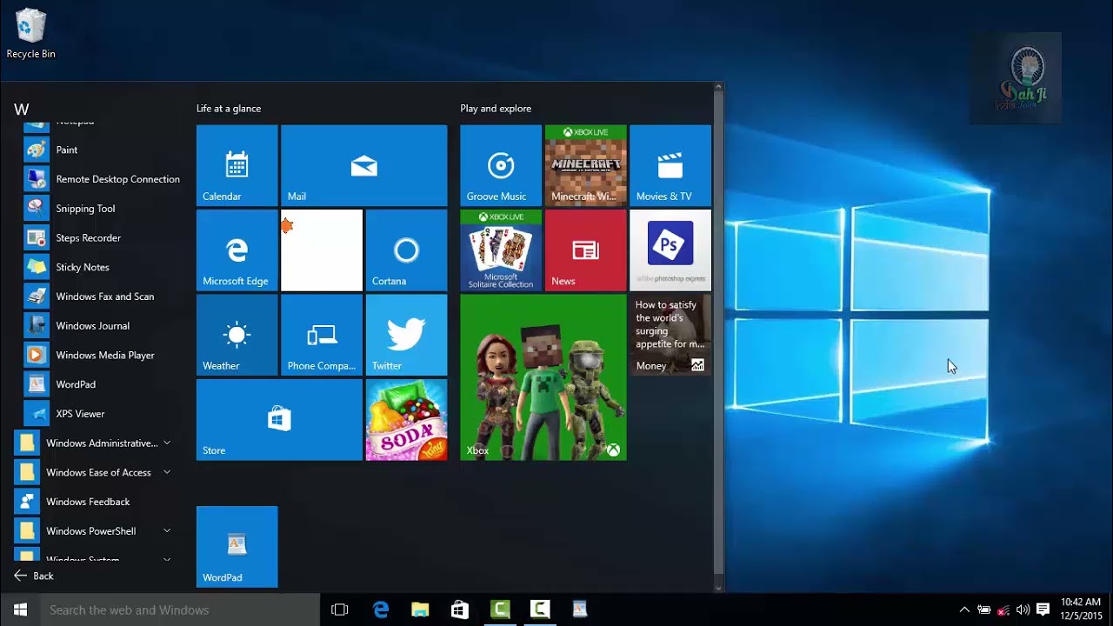
Task: Go Back to the main Start menu
Action: click(34, 576)
